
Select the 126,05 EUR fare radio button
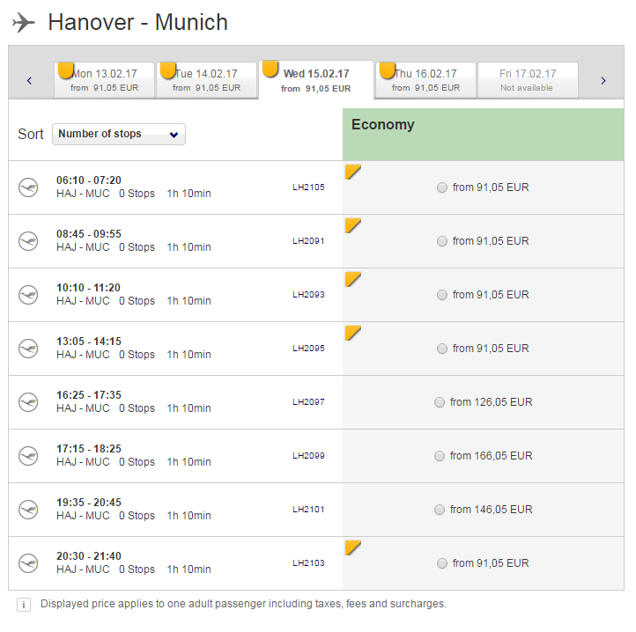440,402
